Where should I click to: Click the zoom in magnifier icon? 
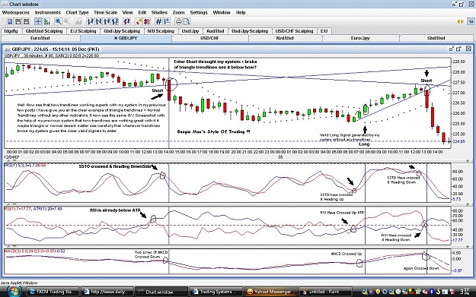tap(58, 21)
